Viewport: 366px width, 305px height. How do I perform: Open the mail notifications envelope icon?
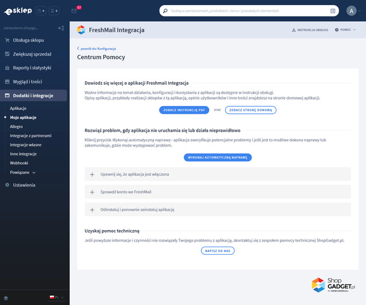[74, 11]
